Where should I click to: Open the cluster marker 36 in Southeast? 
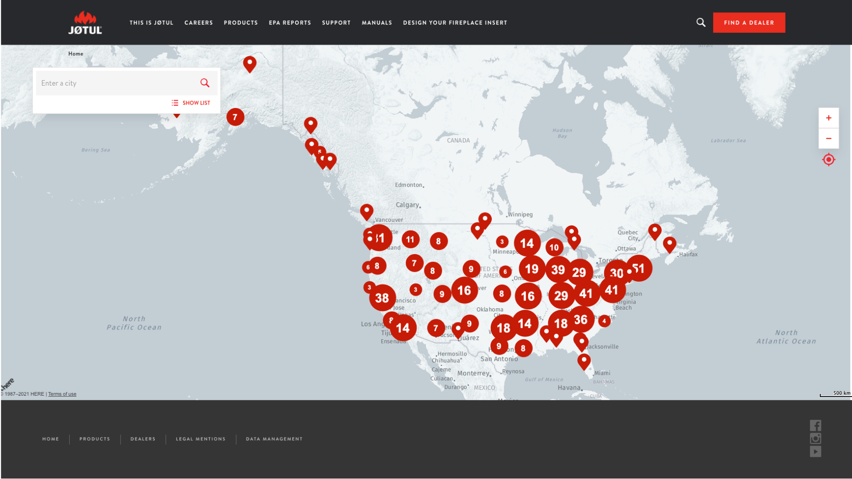click(x=581, y=320)
